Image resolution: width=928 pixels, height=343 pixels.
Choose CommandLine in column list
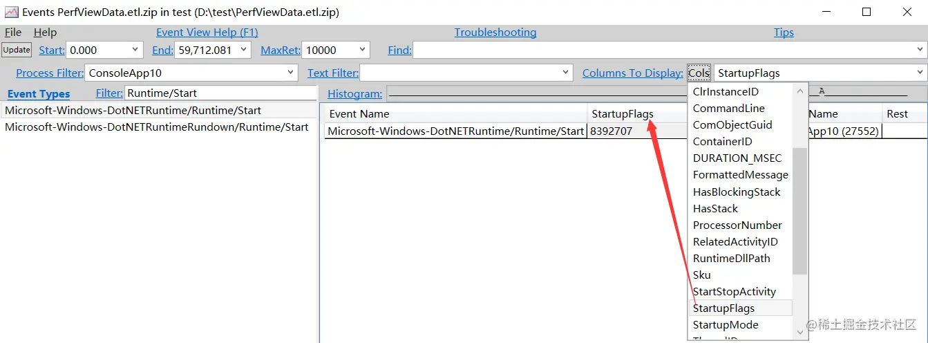point(740,109)
